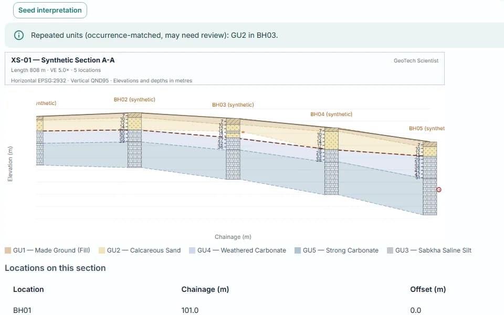504x315 pixels.
Task: Click the Chainage (m) column header
Action: click(x=205, y=289)
